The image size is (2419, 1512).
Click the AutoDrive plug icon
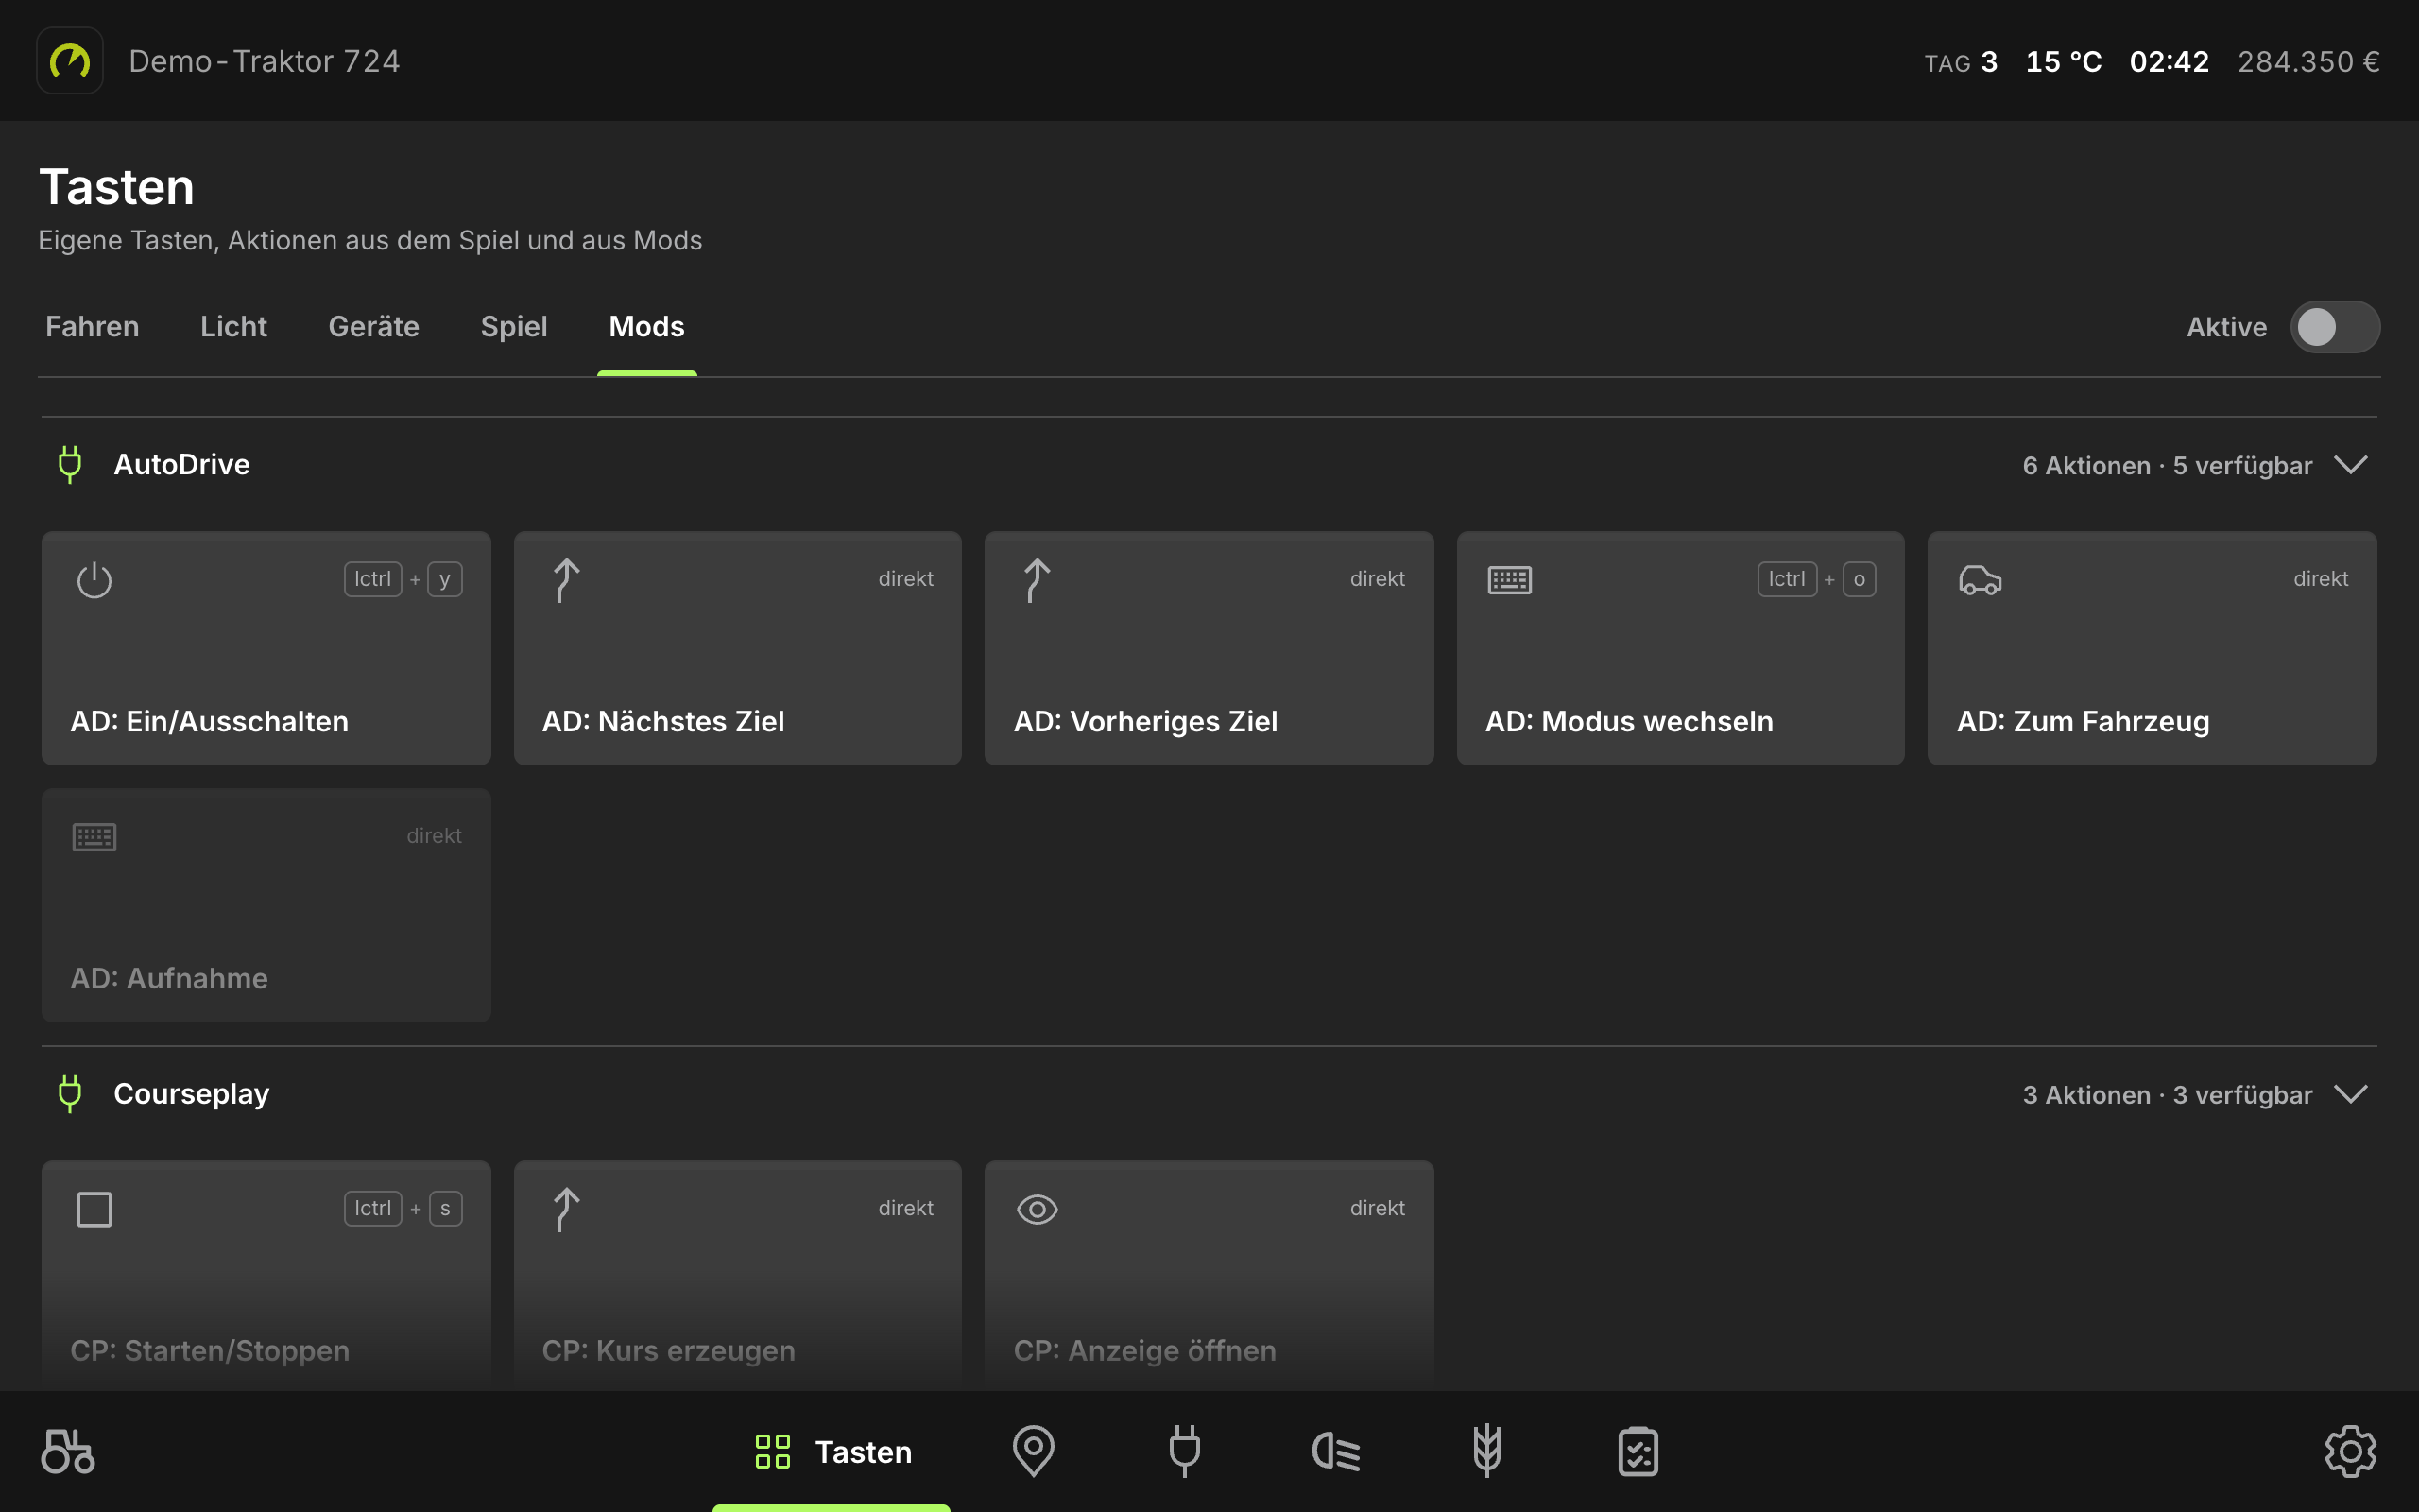coord(70,465)
